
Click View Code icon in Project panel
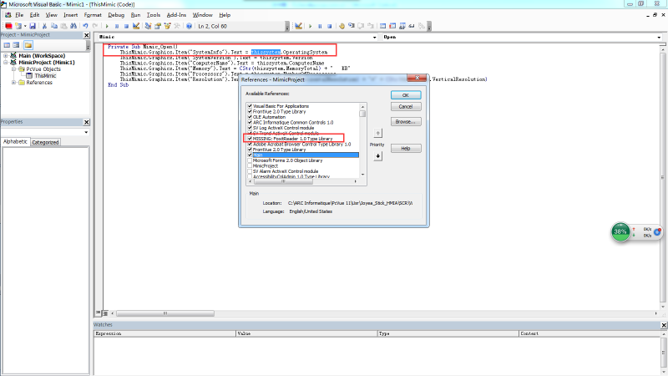click(8, 45)
